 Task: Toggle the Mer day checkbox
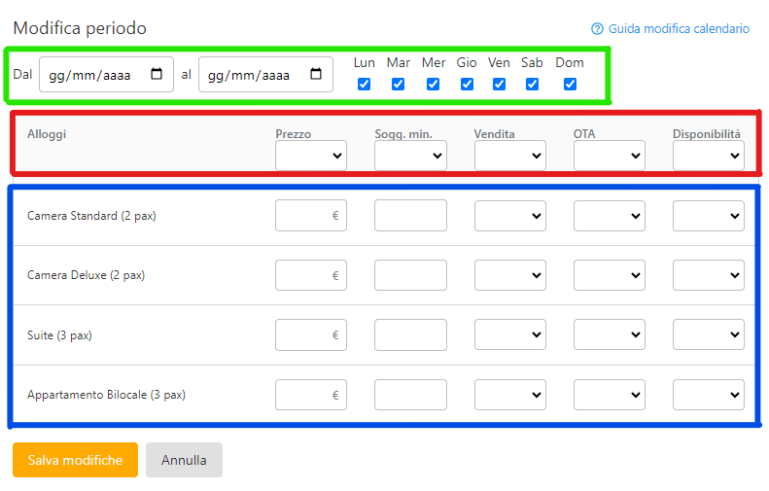tap(433, 85)
